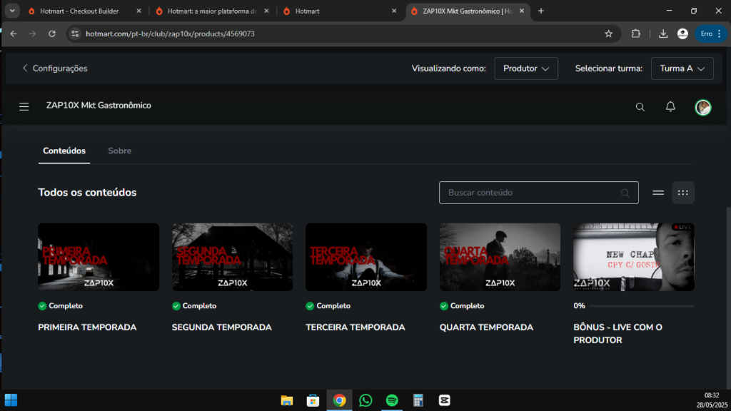Open the SEGUNDA TEMPORADA title link
Screen dimensions: 731x411
pyautogui.click(x=221, y=327)
